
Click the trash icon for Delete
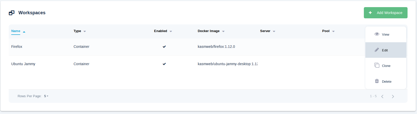tap(377, 81)
